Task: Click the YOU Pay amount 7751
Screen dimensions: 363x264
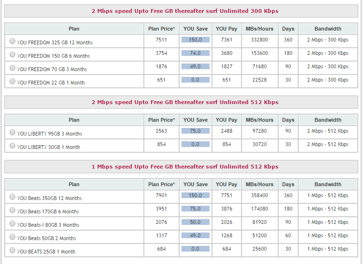Action: pos(226,195)
